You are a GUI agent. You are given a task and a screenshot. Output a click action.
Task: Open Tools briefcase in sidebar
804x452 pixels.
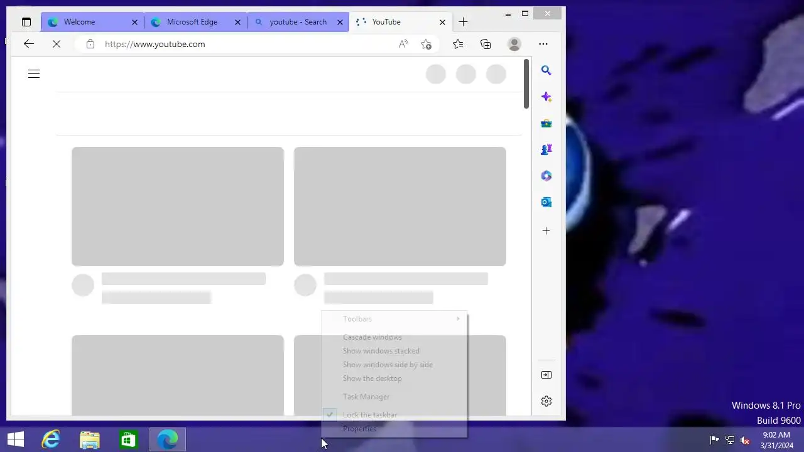click(x=546, y=124)
